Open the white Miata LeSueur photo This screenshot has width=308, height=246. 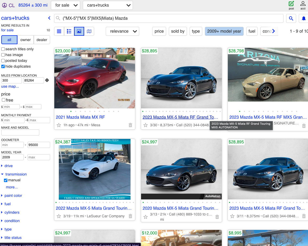(95, 169)
